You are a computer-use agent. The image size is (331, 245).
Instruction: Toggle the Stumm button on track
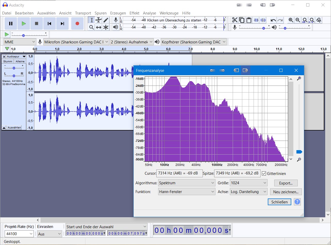tap(8, 61)
